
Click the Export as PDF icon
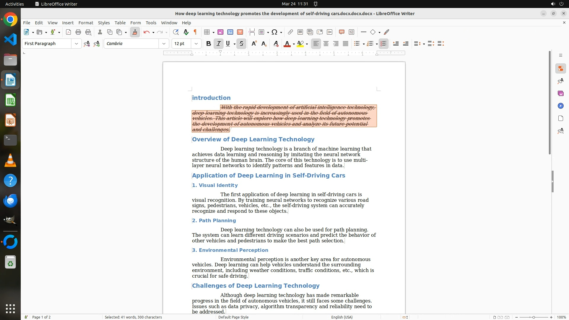click(x=68, y=32)
